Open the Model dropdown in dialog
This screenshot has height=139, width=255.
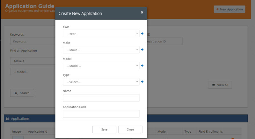[101, 66]
